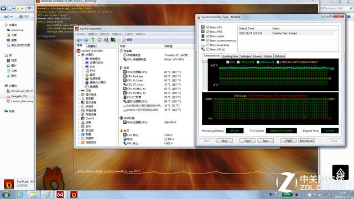Select the 超频 overclock node
354x199 pixels.
point(92,75)
